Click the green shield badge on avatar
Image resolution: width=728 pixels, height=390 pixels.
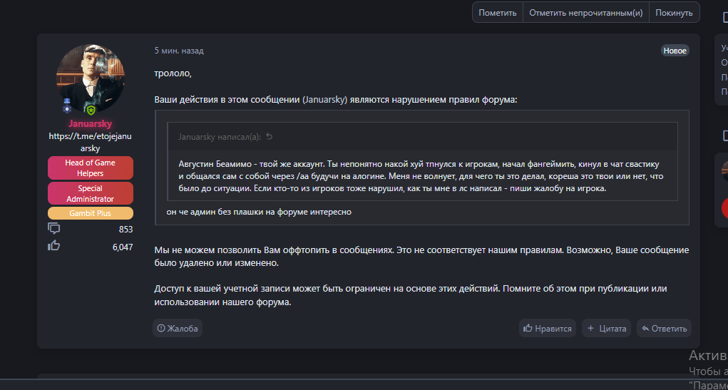click(x=90, y=109)
